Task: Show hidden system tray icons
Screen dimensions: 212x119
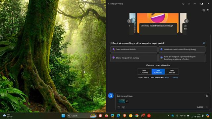Action: [x=168, y=116]
